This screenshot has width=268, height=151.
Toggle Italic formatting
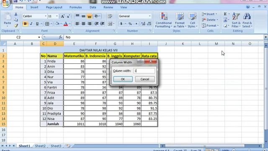point(31,23)
